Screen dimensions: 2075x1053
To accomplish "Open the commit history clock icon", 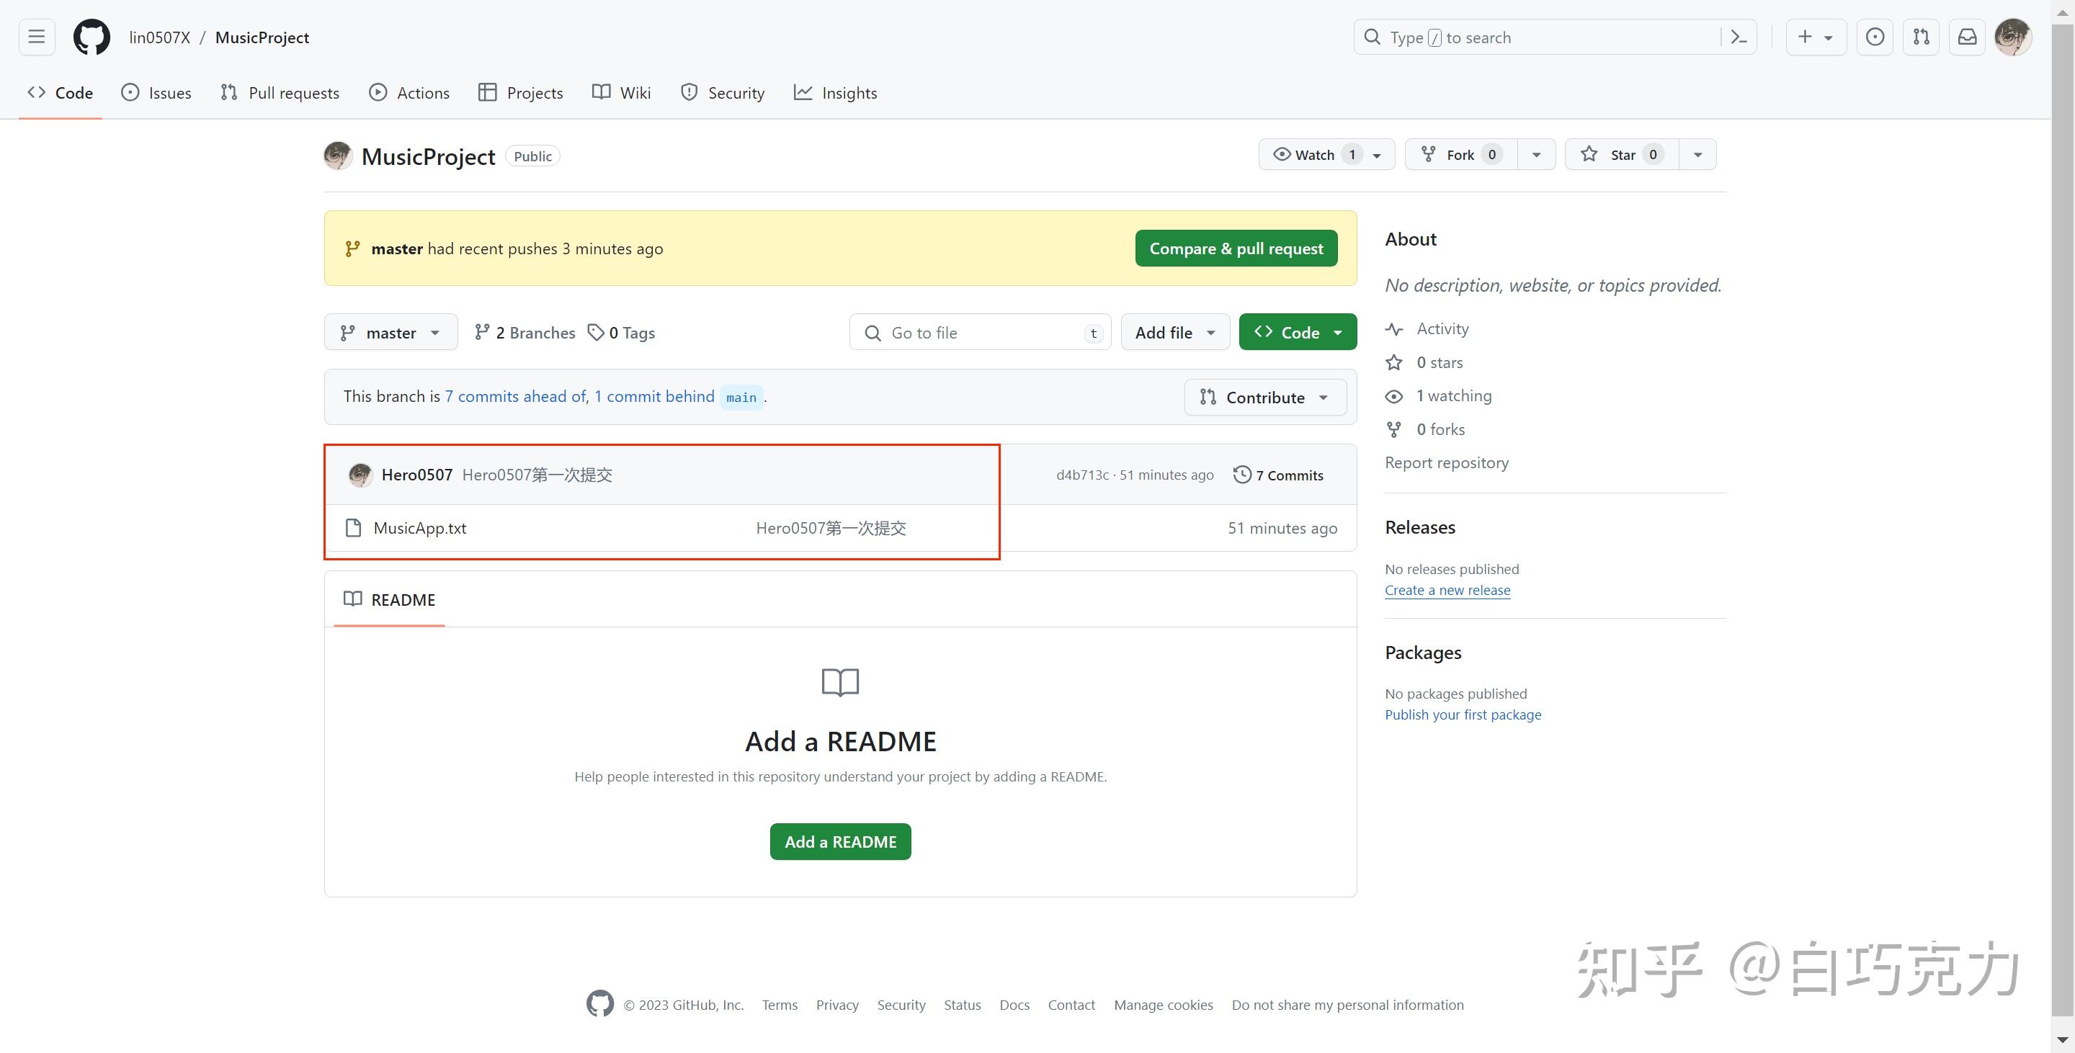I will pos(1241,474).
